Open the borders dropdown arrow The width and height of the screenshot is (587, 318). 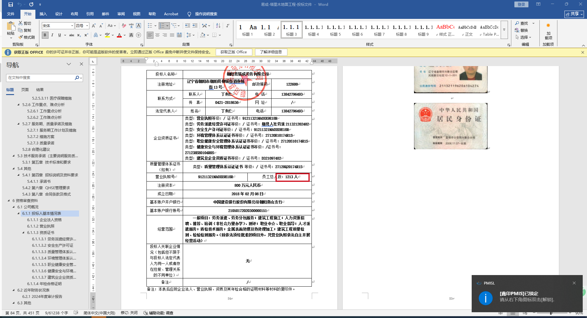220,35
